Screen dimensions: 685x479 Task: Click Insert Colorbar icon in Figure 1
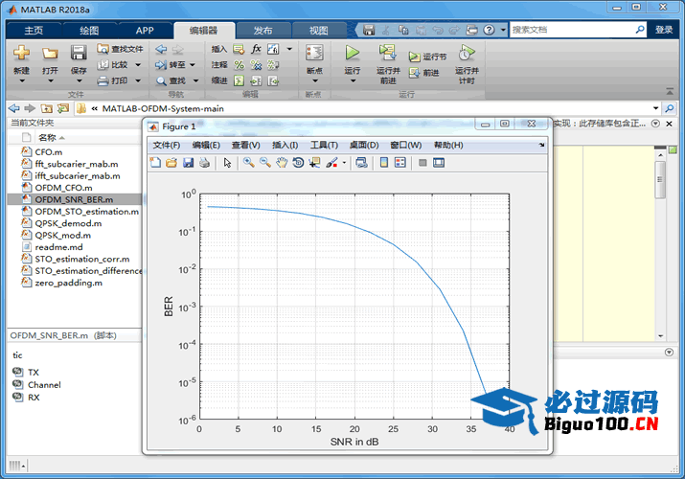tap(383, 163)
